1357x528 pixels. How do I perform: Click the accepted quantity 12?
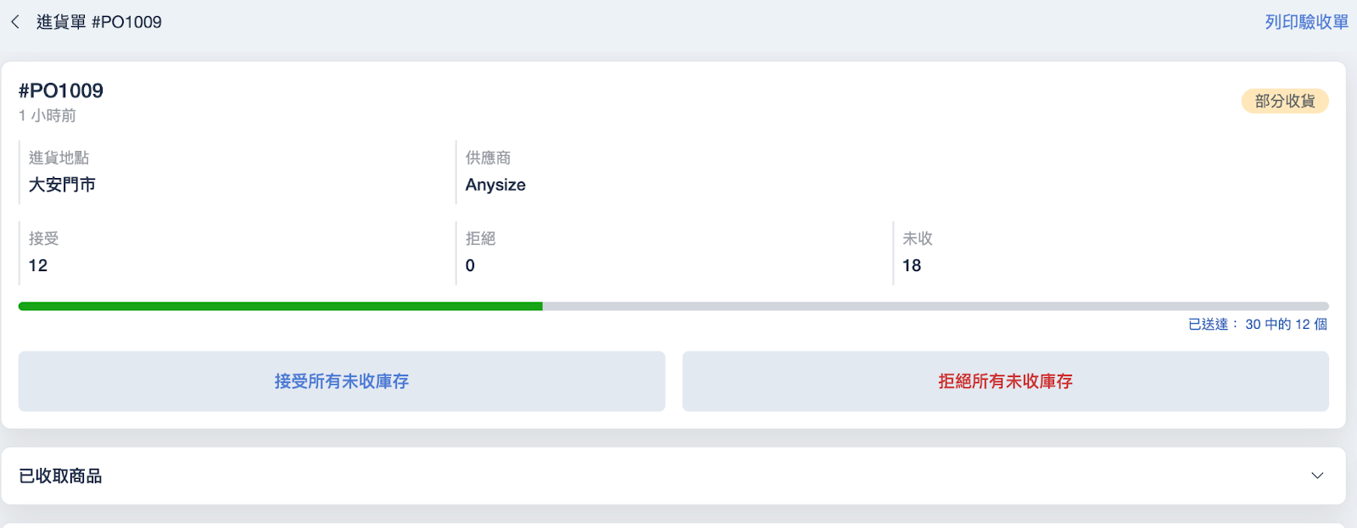(x=38, y=265)
